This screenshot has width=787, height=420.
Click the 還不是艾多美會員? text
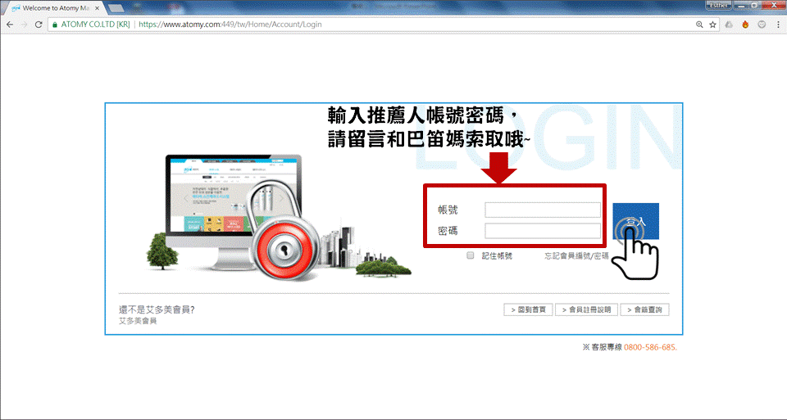(157, 309)
